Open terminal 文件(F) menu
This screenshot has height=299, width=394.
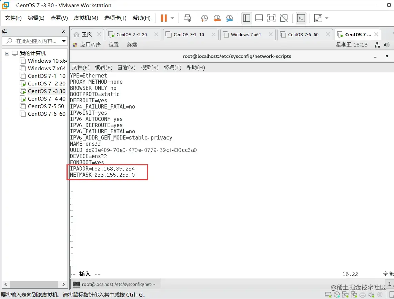[x=81, y=67]
